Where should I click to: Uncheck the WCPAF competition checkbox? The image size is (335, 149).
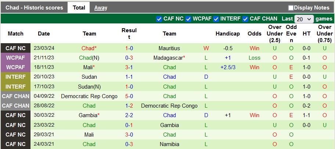pos(188,19)
